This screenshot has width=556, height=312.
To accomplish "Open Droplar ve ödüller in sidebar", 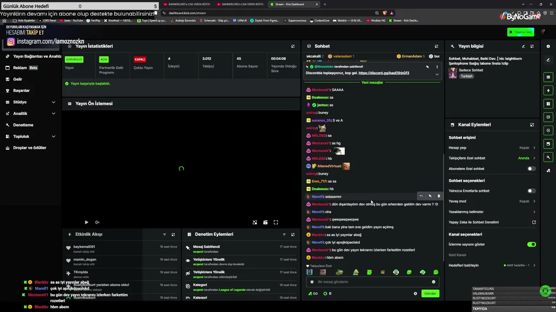I will click(31, 148).
